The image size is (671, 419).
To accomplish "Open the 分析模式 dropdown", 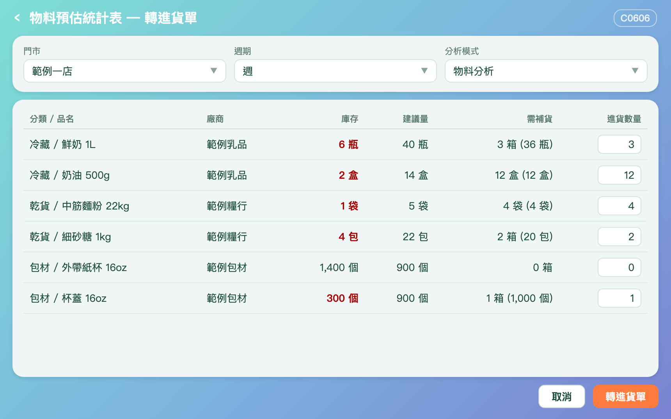I will pos(546,71).
